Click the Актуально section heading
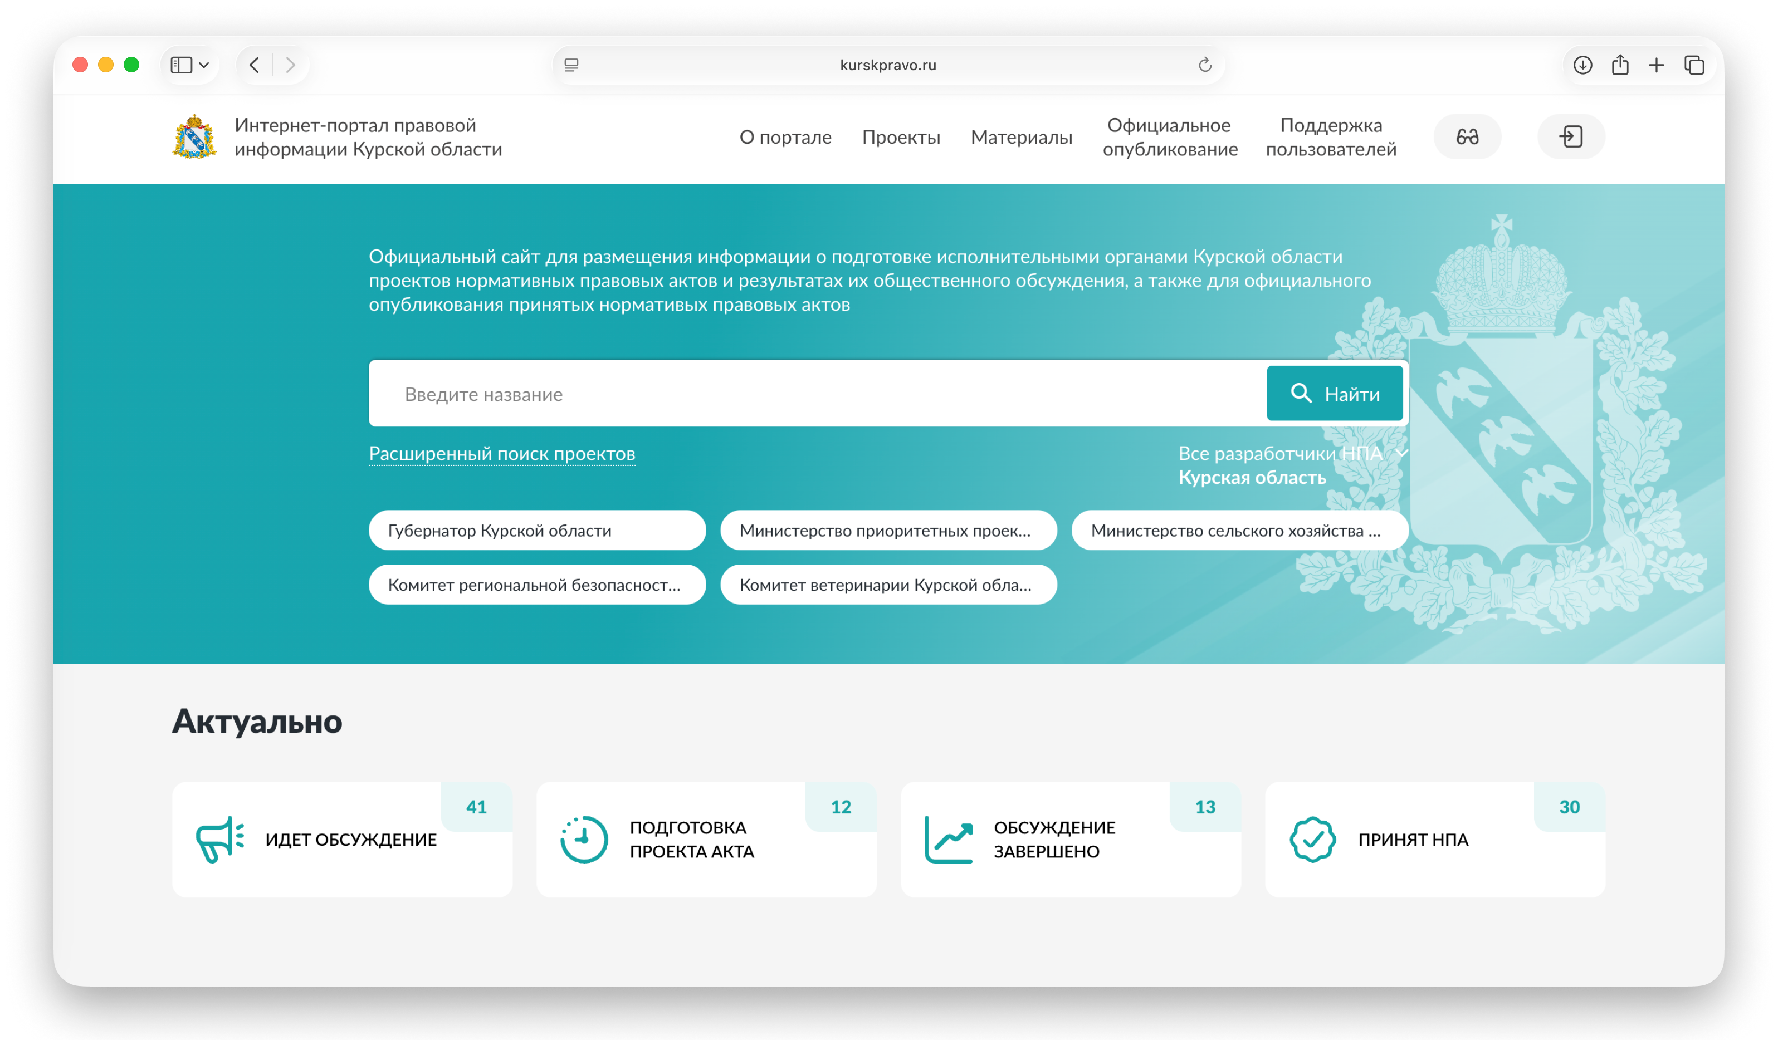The height and width of the screenshot is (1040, 1778). click(x=257, y=722)
